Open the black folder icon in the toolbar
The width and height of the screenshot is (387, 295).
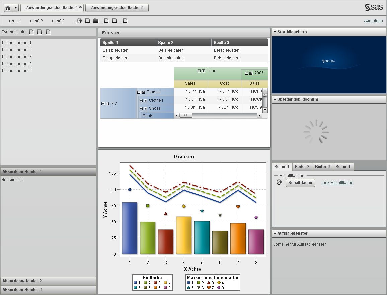96,21
